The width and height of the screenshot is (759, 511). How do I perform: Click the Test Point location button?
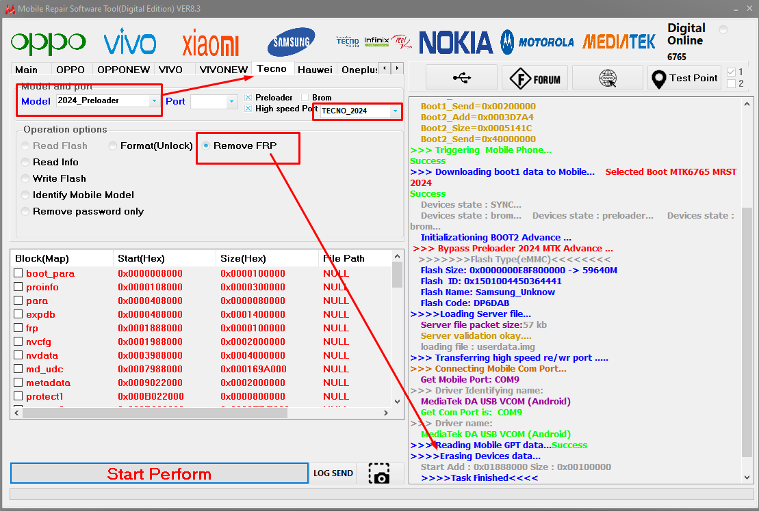point(684,78)
